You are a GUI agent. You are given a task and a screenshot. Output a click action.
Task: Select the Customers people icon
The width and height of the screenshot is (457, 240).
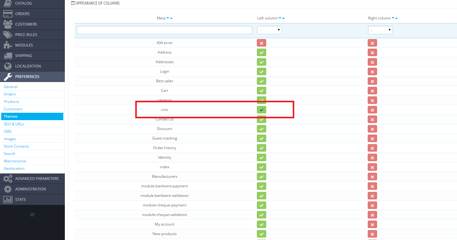[x=8, y=24]
